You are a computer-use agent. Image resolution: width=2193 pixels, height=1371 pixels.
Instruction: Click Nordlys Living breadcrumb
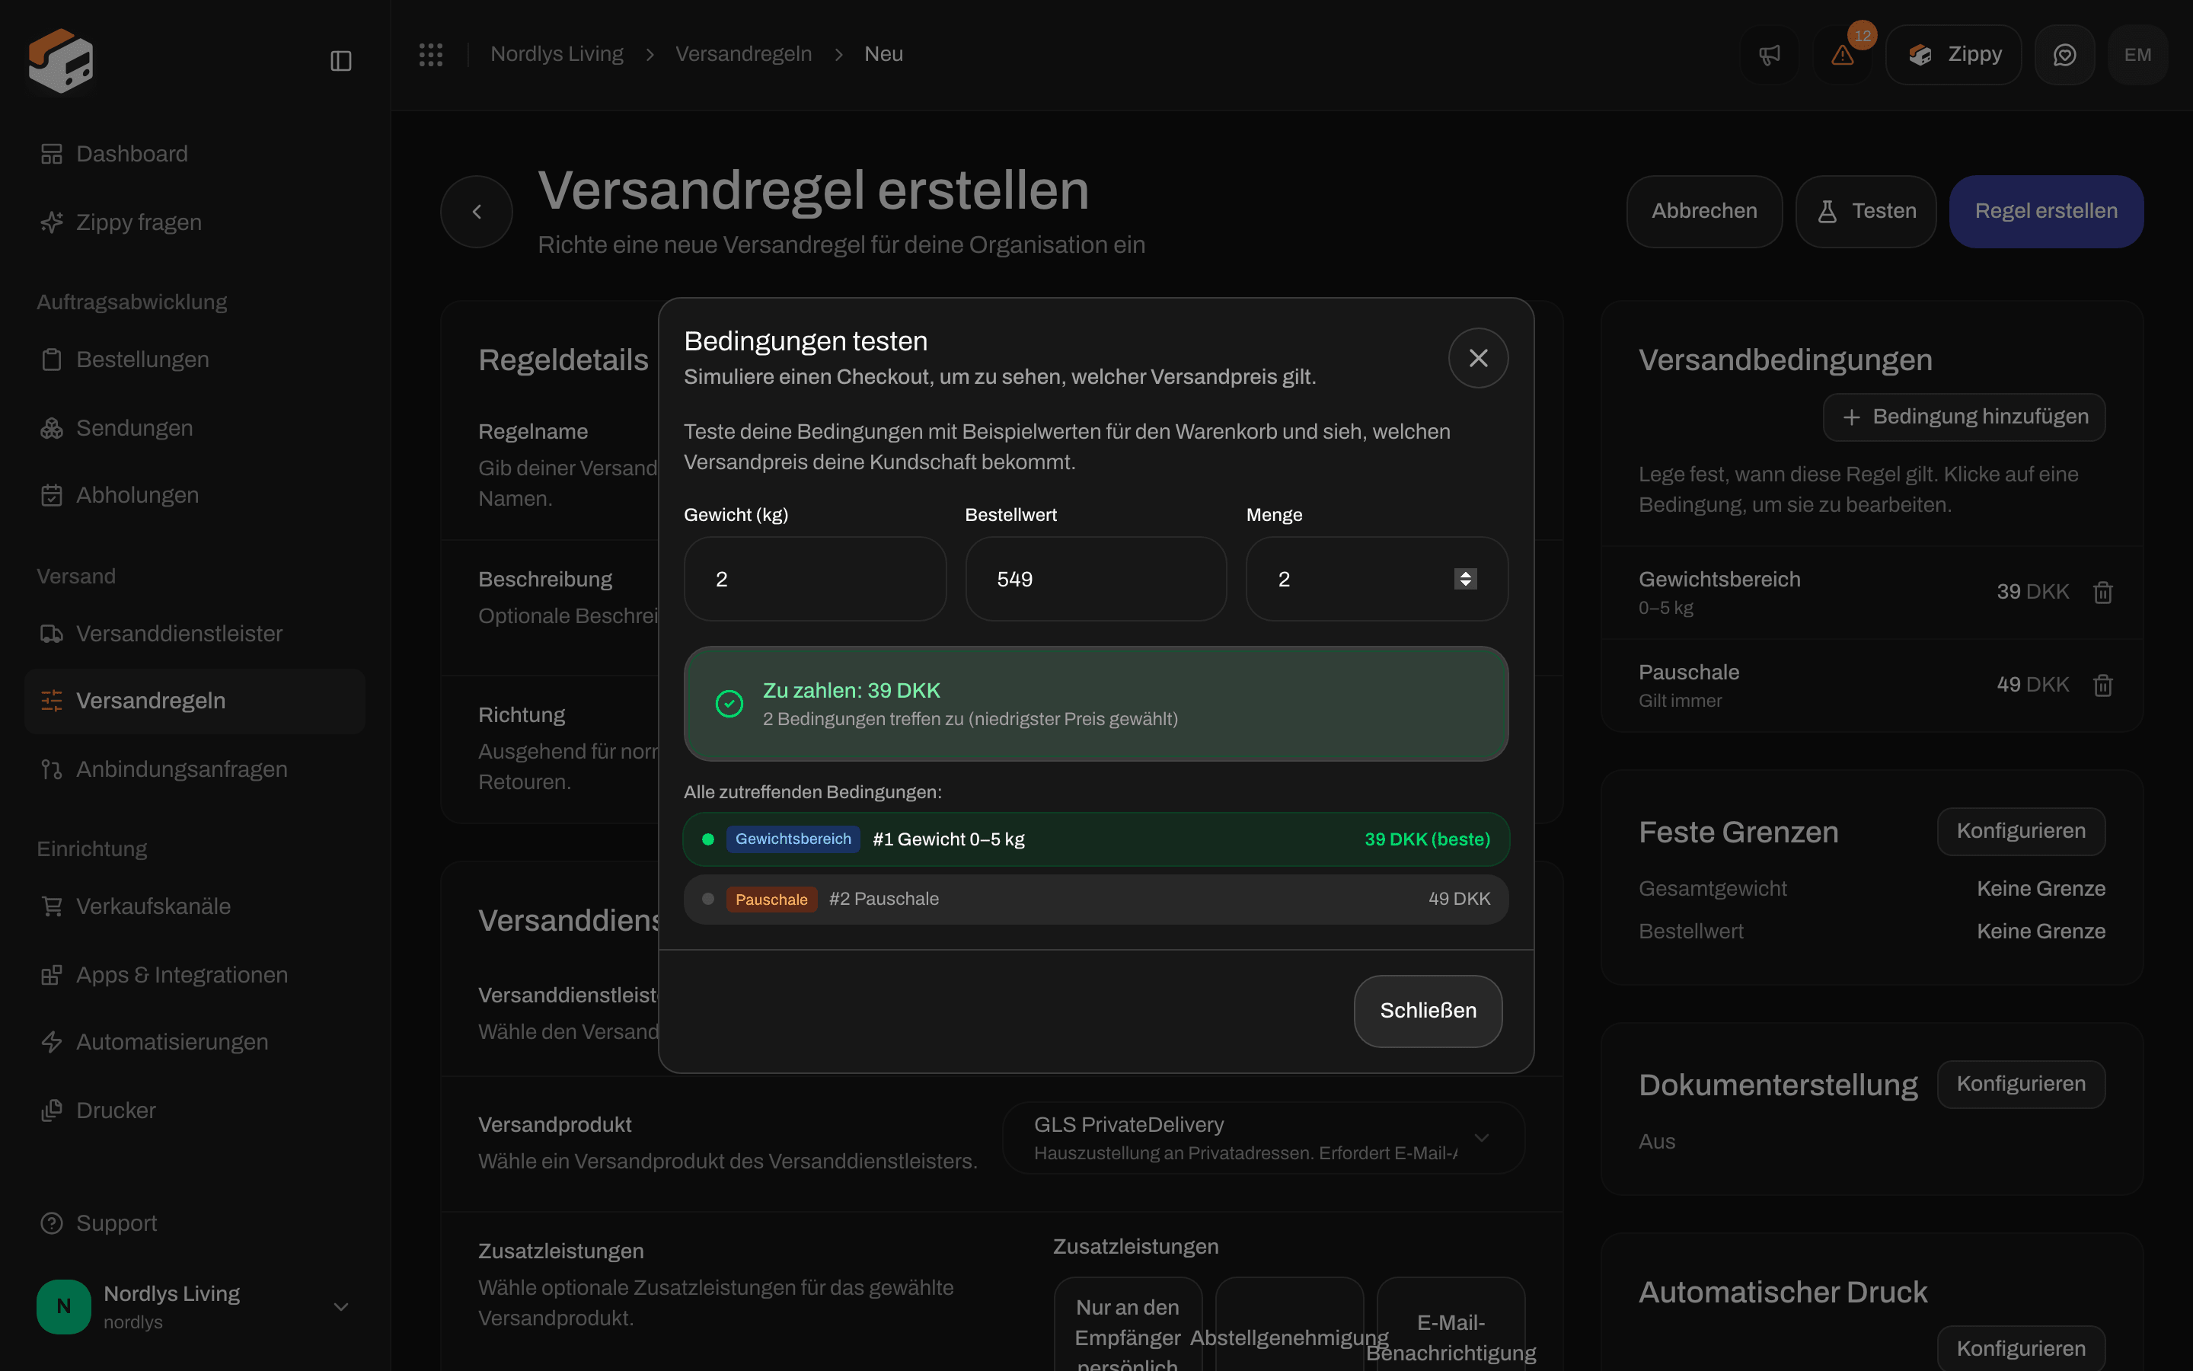pos(557,54)
